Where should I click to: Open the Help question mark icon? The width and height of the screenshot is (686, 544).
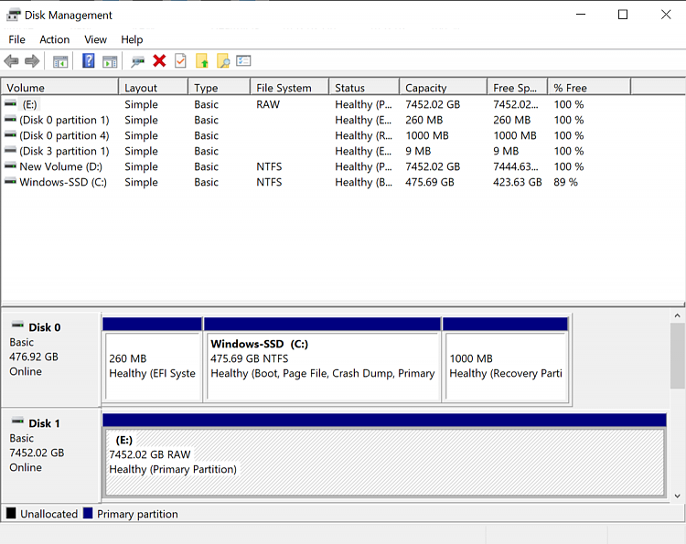click(89, 60)
